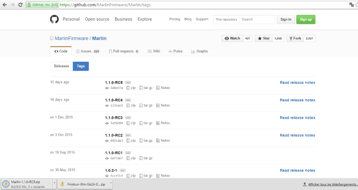Click the repository icon beside MarlinFirmware
Screen dimensions: 358x190
(x=52, y=38)
